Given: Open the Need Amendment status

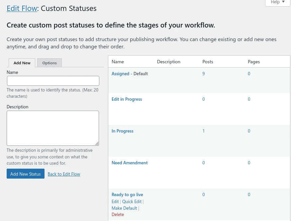Looking at the screenshot, I should 130,162.
